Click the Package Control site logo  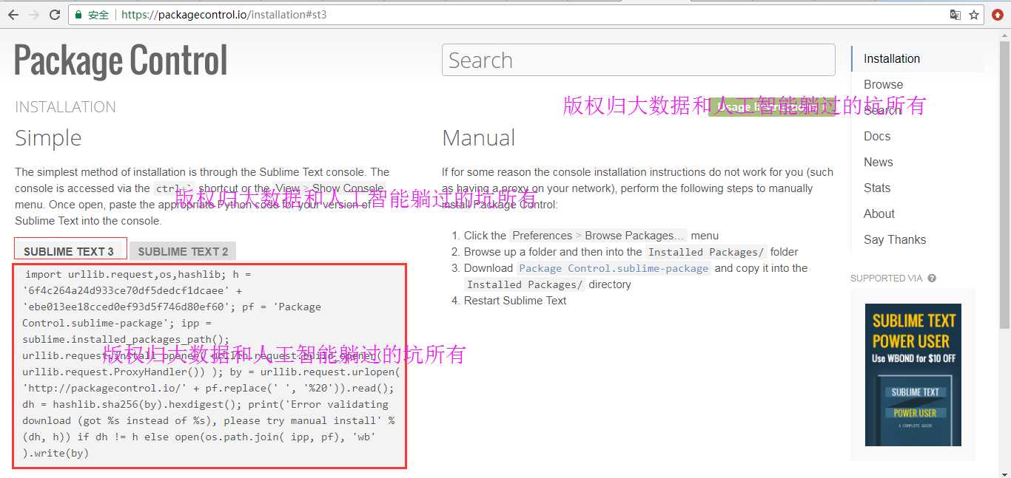pyautogui.click(x=121, y=61)
